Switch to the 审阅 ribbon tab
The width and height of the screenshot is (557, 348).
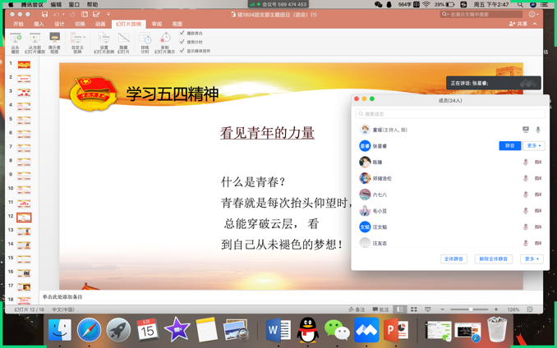(157, 25)
